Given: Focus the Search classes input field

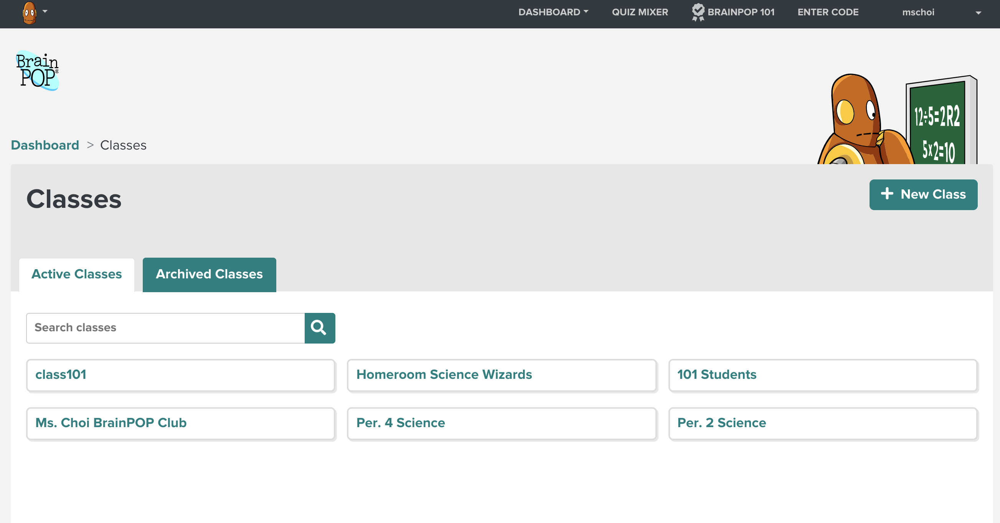Looking at the screenshot, I should 165,328.
